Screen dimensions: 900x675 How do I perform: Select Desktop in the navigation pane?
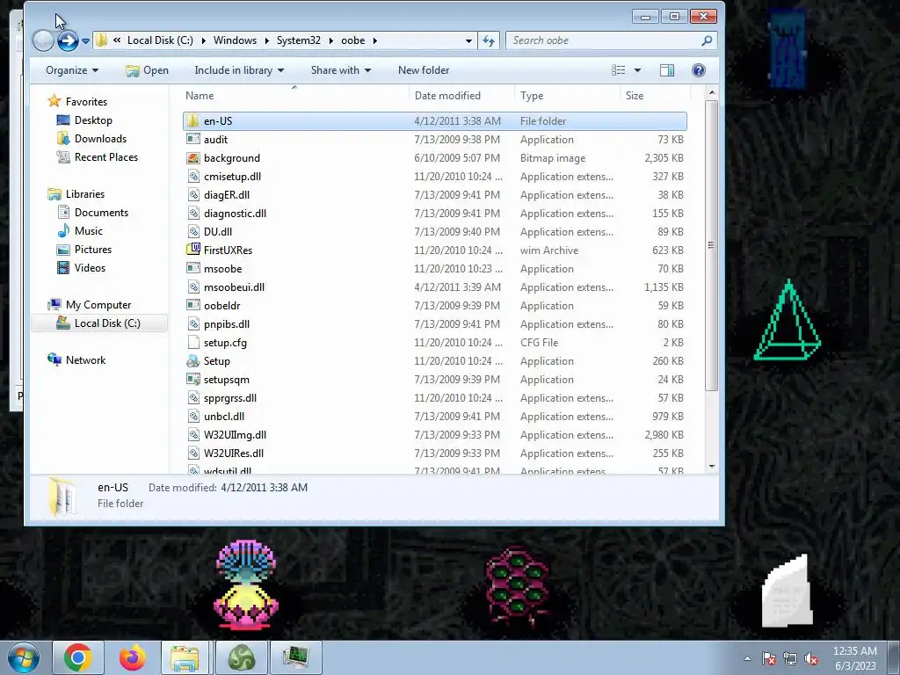pos(93,120)
